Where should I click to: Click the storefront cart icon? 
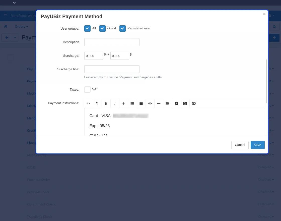[x=6, y=15]
